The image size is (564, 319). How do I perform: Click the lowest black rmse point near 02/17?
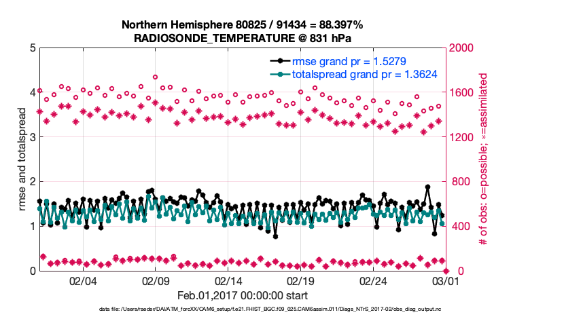coord(275,236)
